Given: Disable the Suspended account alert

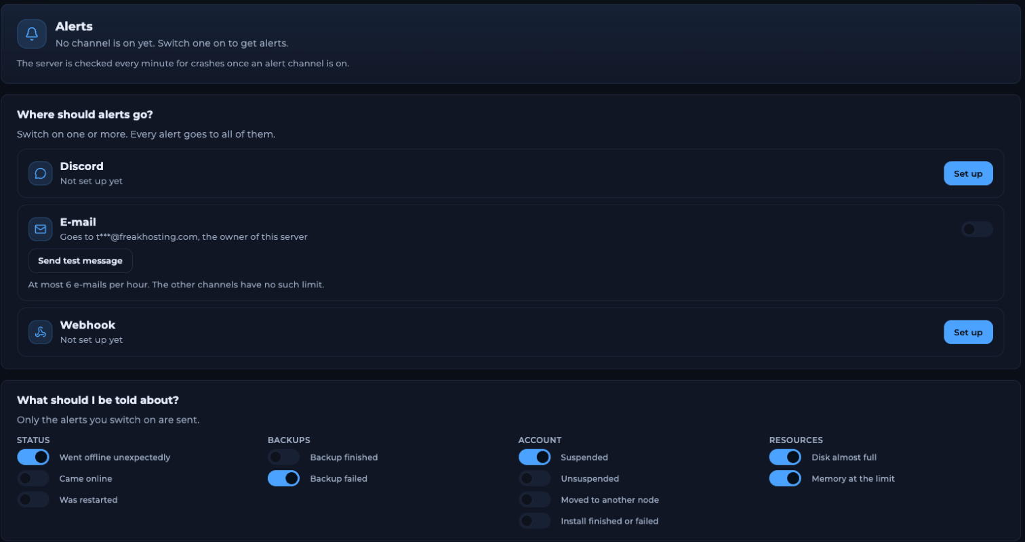Looking at the screenshot, I should (x=535, y=457).
